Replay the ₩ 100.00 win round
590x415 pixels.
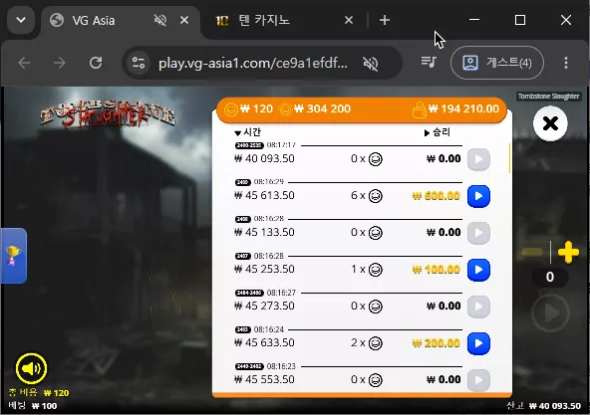click(x=478, y=270)
